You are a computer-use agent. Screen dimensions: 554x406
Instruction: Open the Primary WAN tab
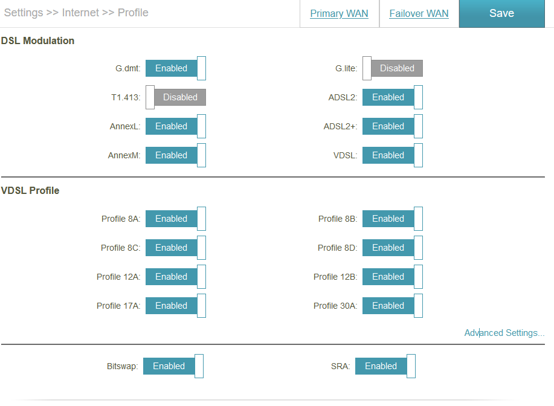click(x=339, y=14)
